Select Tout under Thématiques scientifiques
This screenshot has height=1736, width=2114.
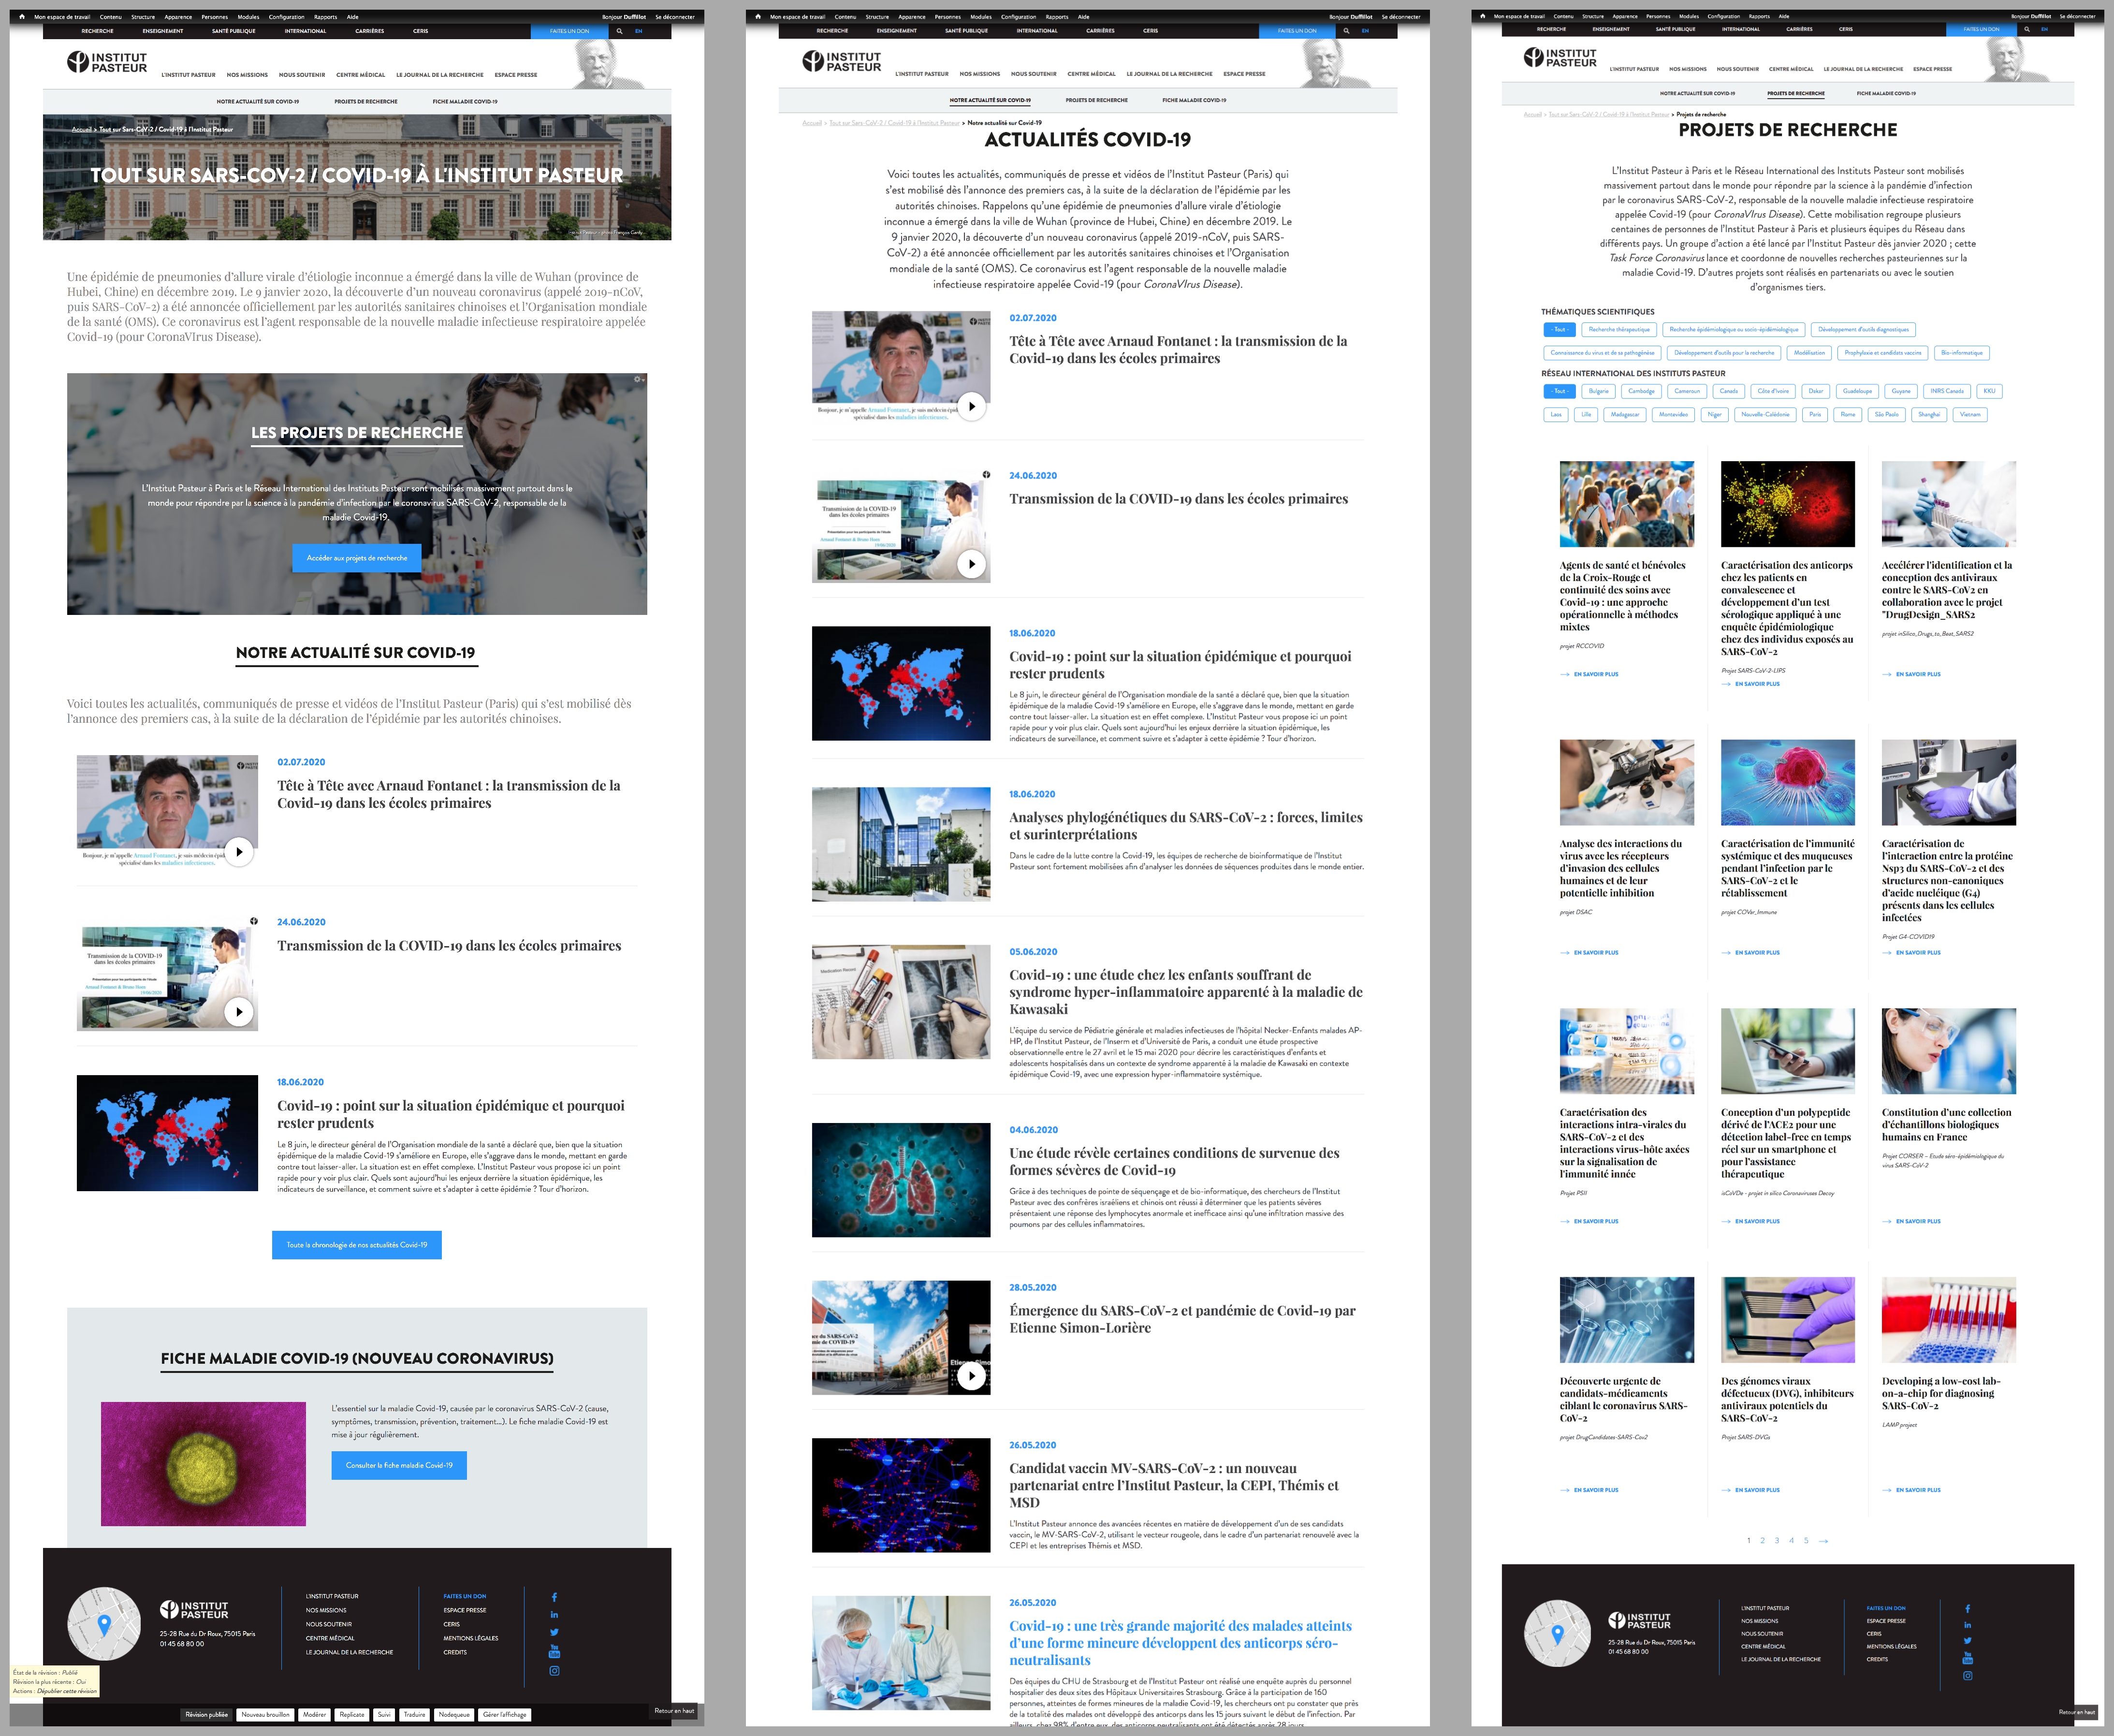[x=1559, y=329]
